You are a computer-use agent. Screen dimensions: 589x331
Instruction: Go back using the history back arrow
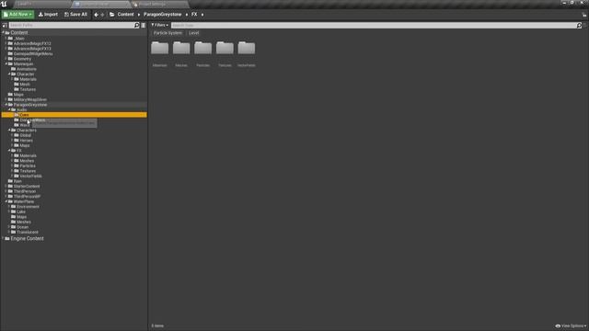coord(96,15)
